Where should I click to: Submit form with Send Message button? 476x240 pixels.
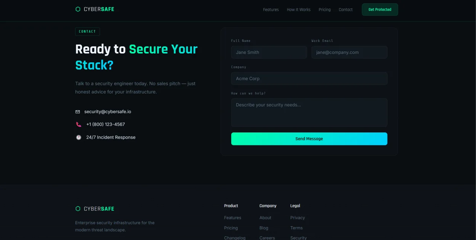(x=309, y=139)
